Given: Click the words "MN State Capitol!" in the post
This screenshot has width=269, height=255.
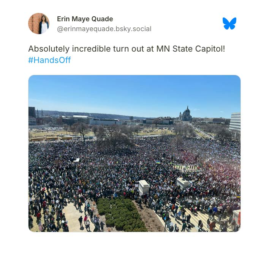Looking at the screenshot, I should click(191, 49).
